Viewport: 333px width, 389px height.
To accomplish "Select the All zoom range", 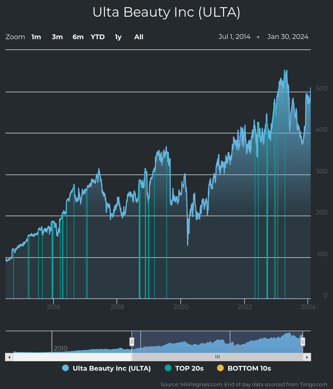I will (139, 37).
